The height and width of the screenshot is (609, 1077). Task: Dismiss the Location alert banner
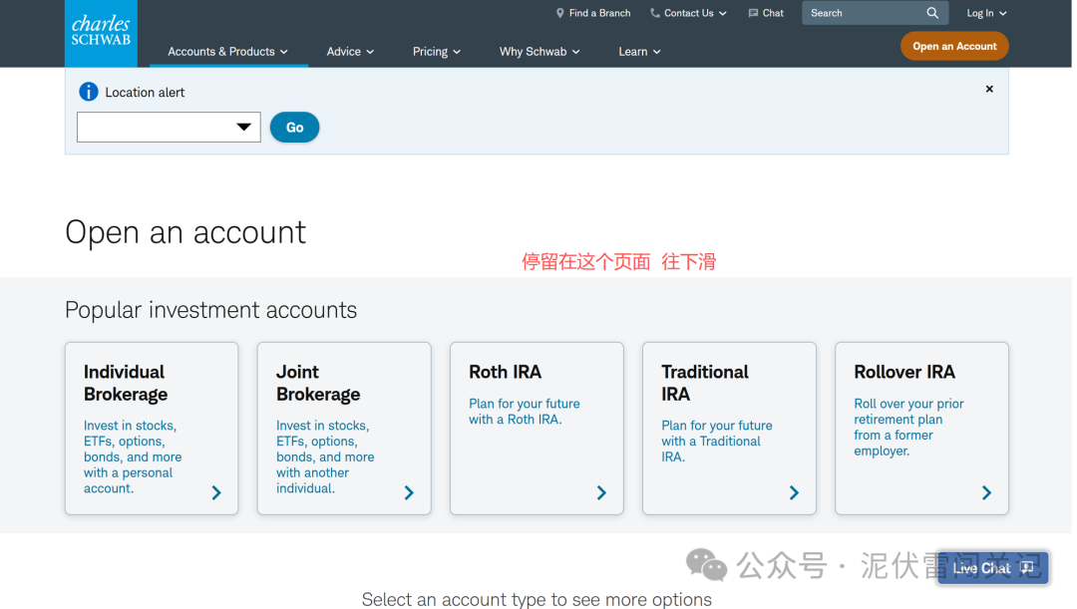click(x=989, y=89)
